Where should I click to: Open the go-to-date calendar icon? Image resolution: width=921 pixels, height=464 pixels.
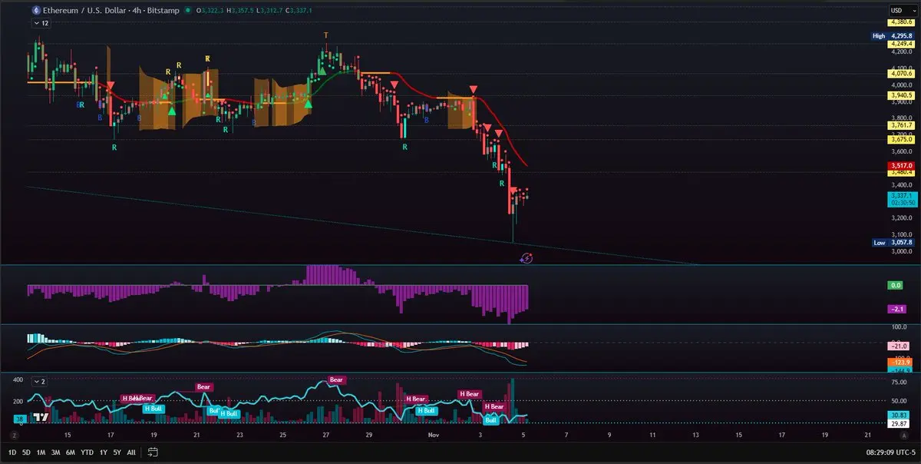click(x=153, y=452)
